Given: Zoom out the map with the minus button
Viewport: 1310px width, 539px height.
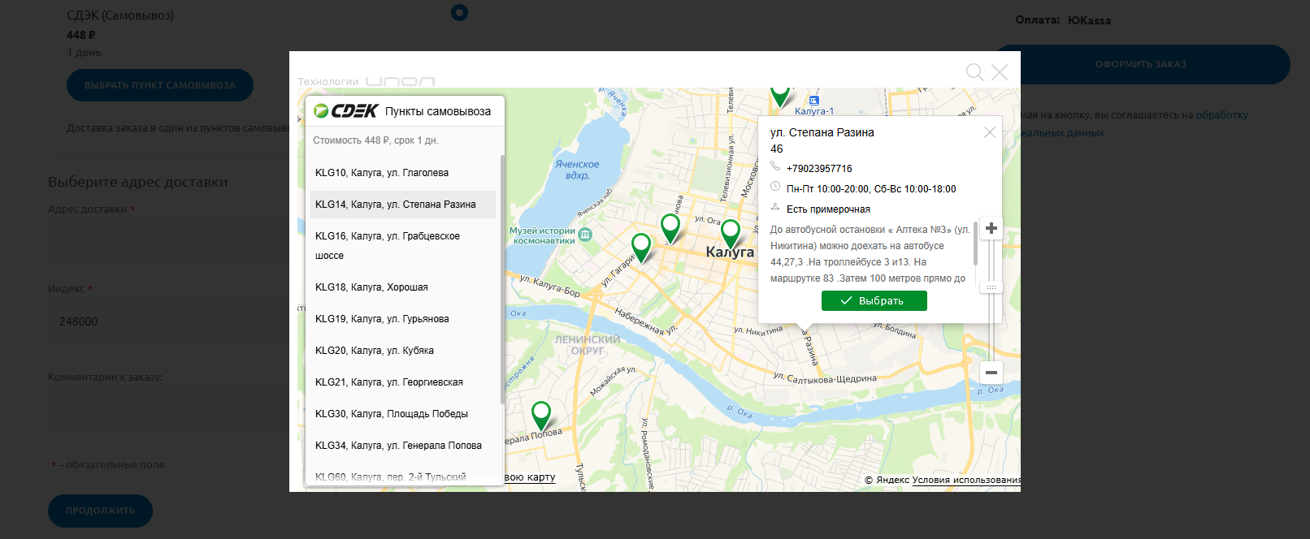Looking at the screenshot, I should pos(991,373).
